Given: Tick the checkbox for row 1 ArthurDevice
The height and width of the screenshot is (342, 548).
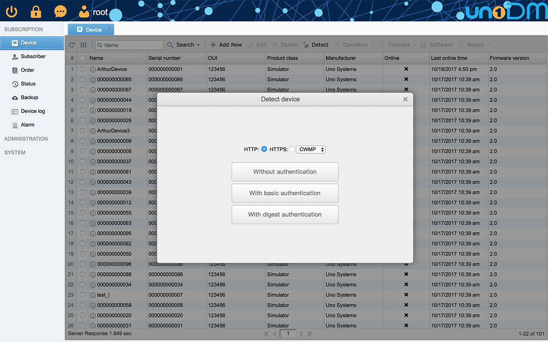Looking at the screenshot, I should [83, 69].
